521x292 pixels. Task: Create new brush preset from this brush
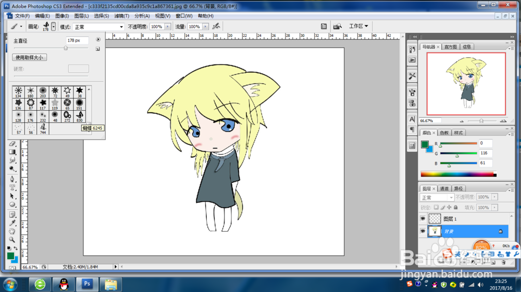click(x=98, y=49)
